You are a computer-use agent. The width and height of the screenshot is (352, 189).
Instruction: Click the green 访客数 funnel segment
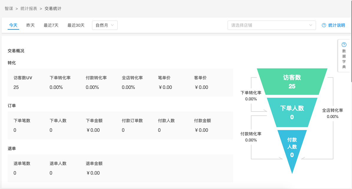pyautogui.click(x=292, y=82)
